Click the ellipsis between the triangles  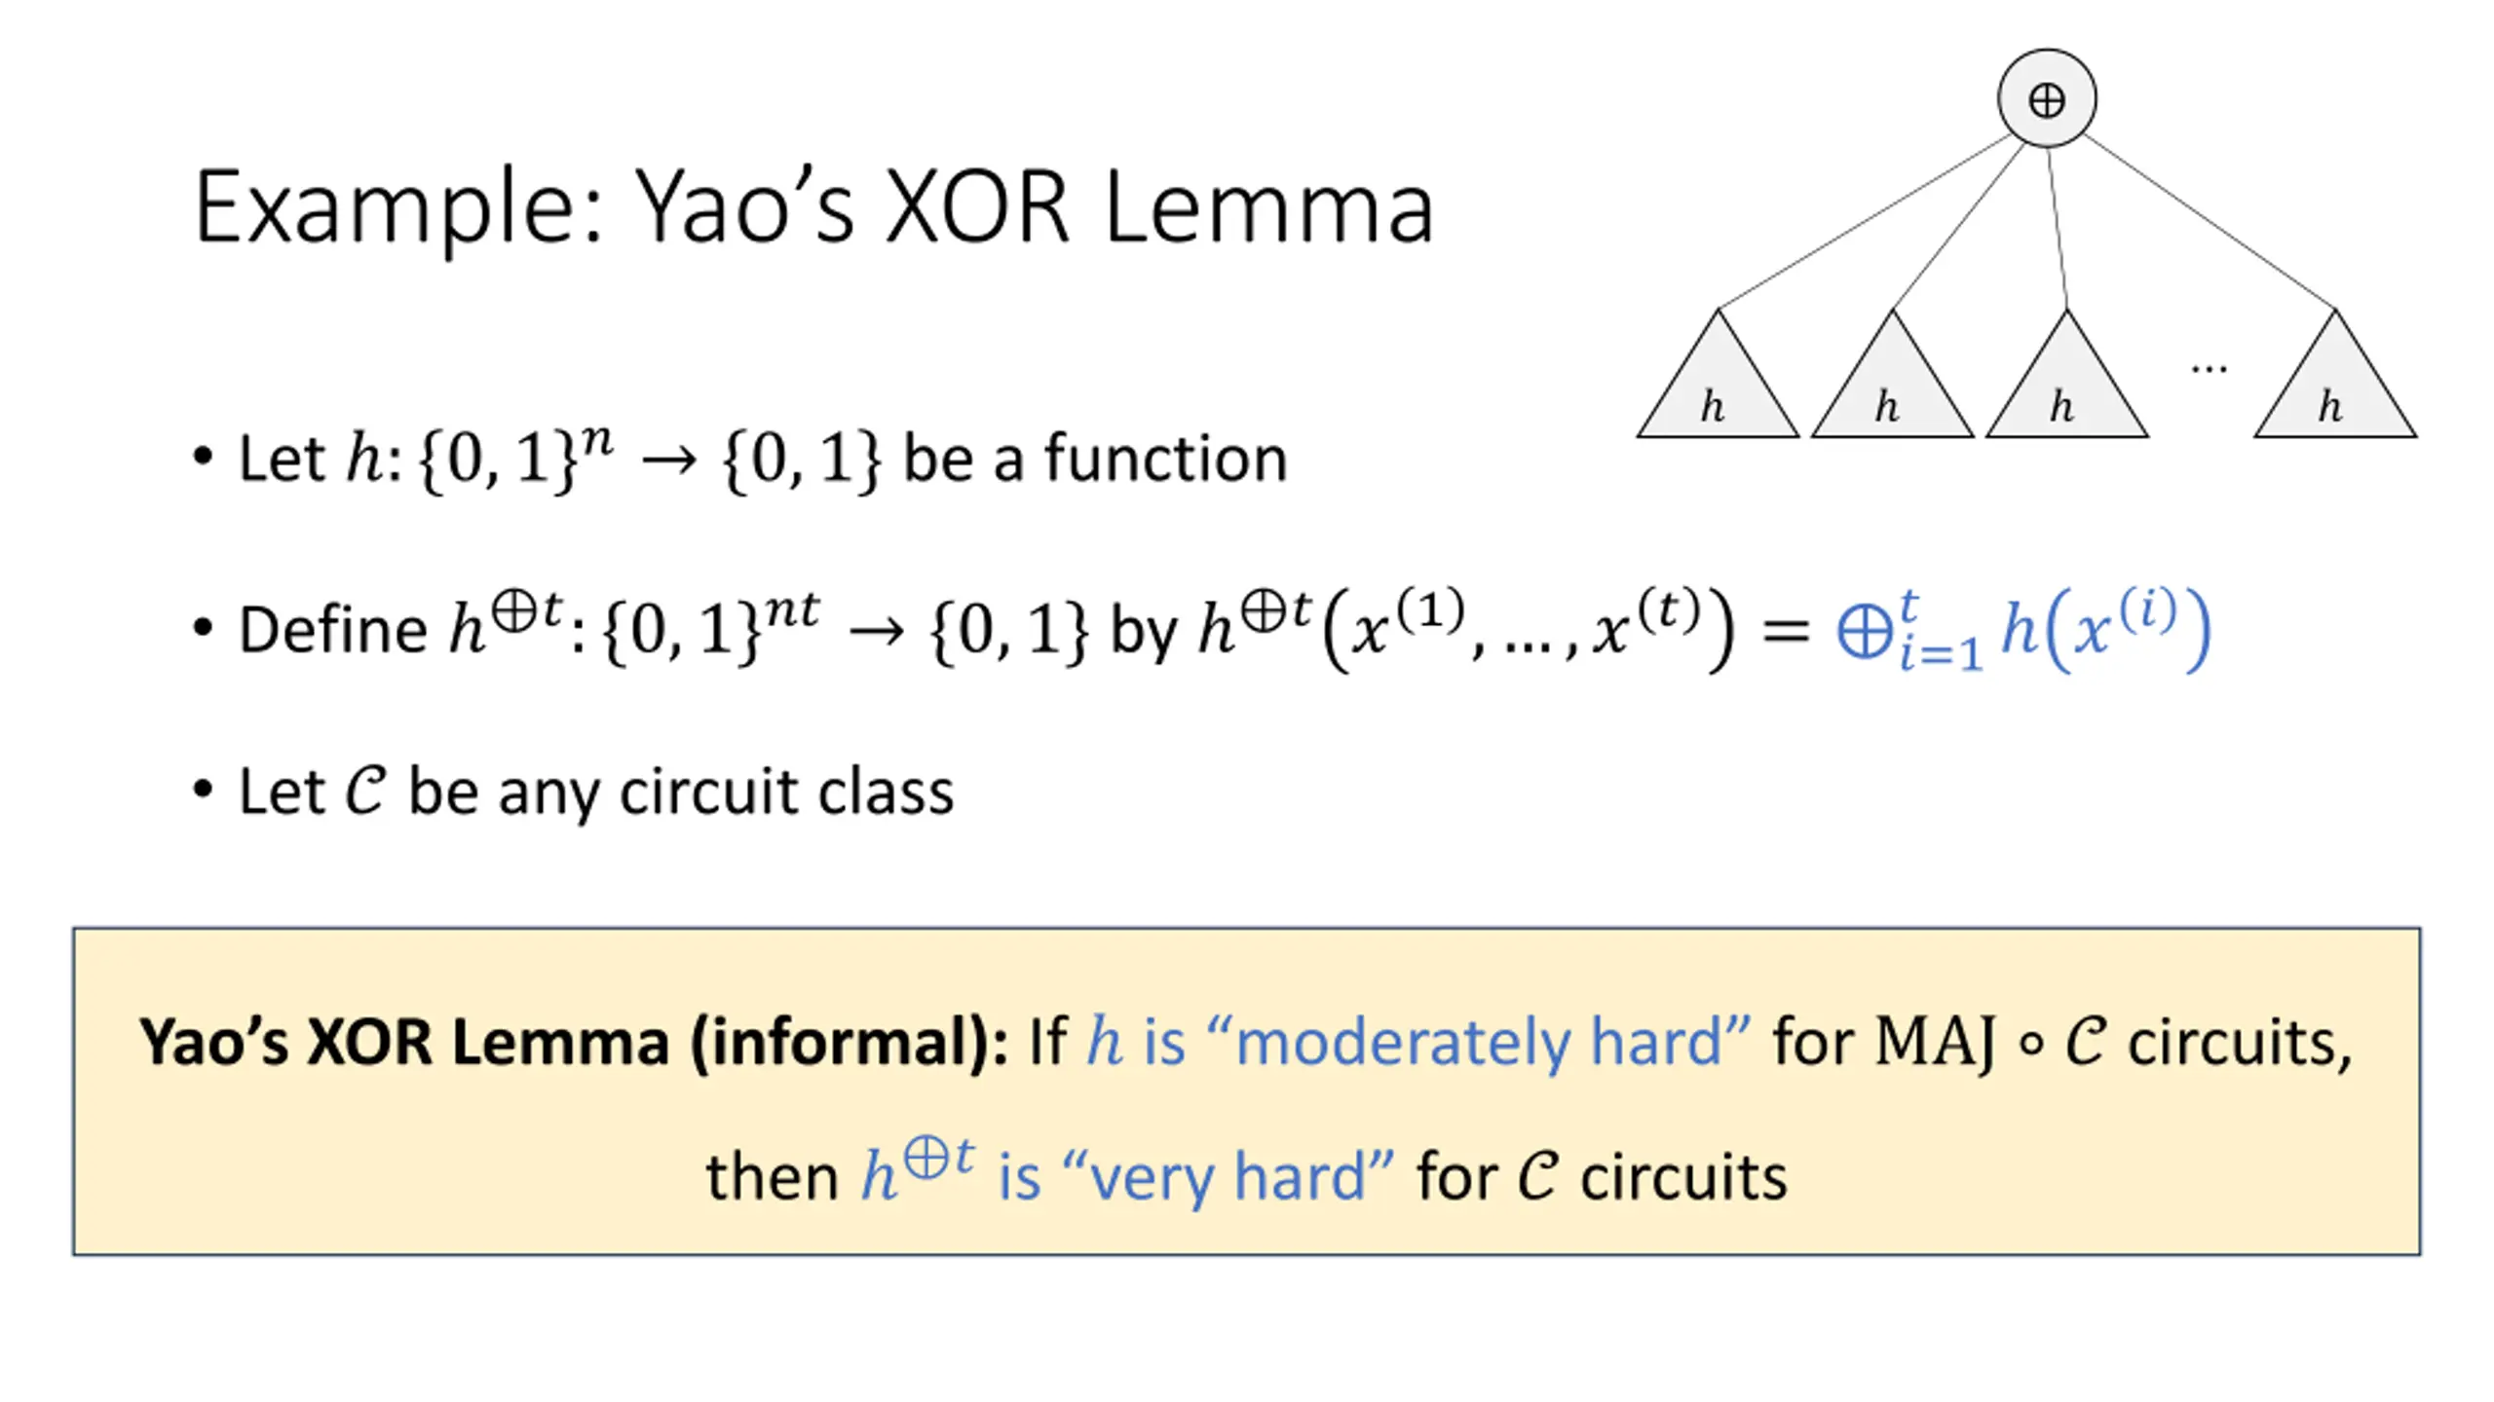pyautogui.click(x=2208, y=369)
